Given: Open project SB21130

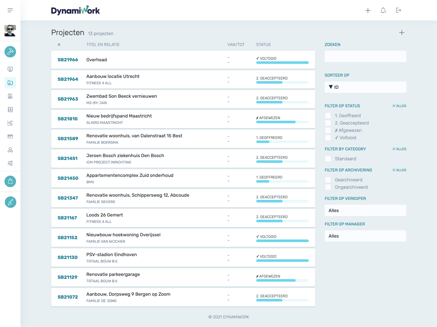Looking at the screenshot, I should [x=183, y=258].
